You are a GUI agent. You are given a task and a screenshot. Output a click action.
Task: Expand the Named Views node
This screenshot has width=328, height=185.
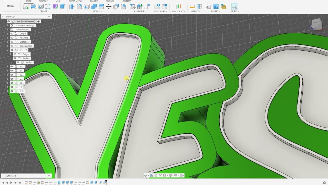pyautogui.click(x=8, y=30)
